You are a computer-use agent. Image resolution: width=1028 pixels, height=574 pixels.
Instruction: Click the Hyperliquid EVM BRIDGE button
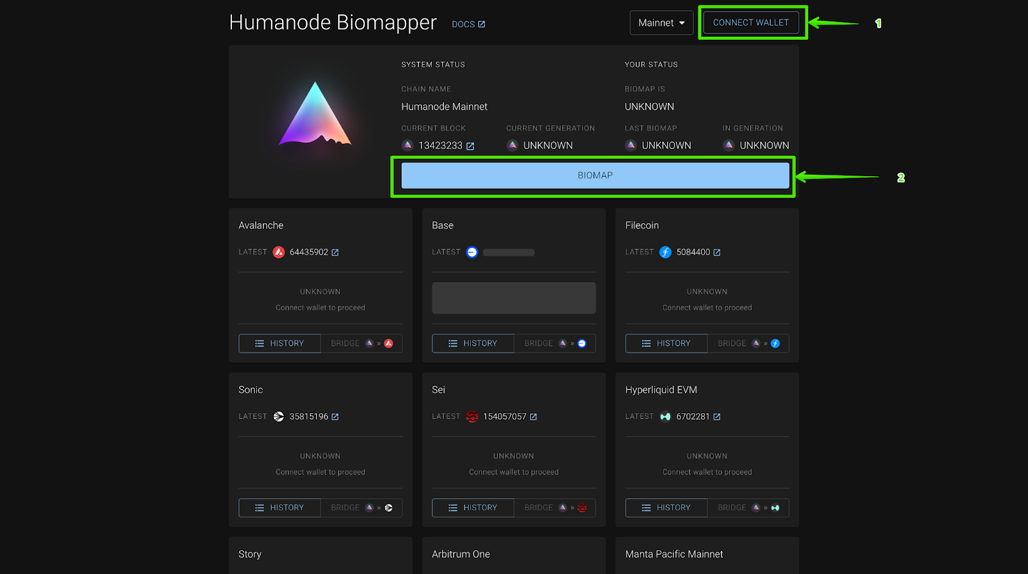coord(749,508)
